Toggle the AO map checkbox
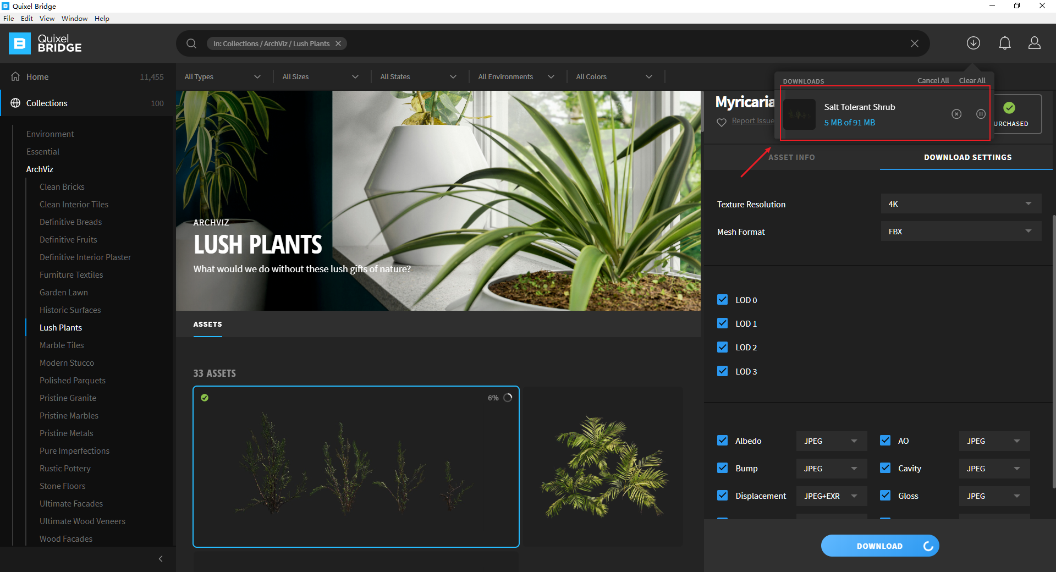 click(x=886, y=441)
